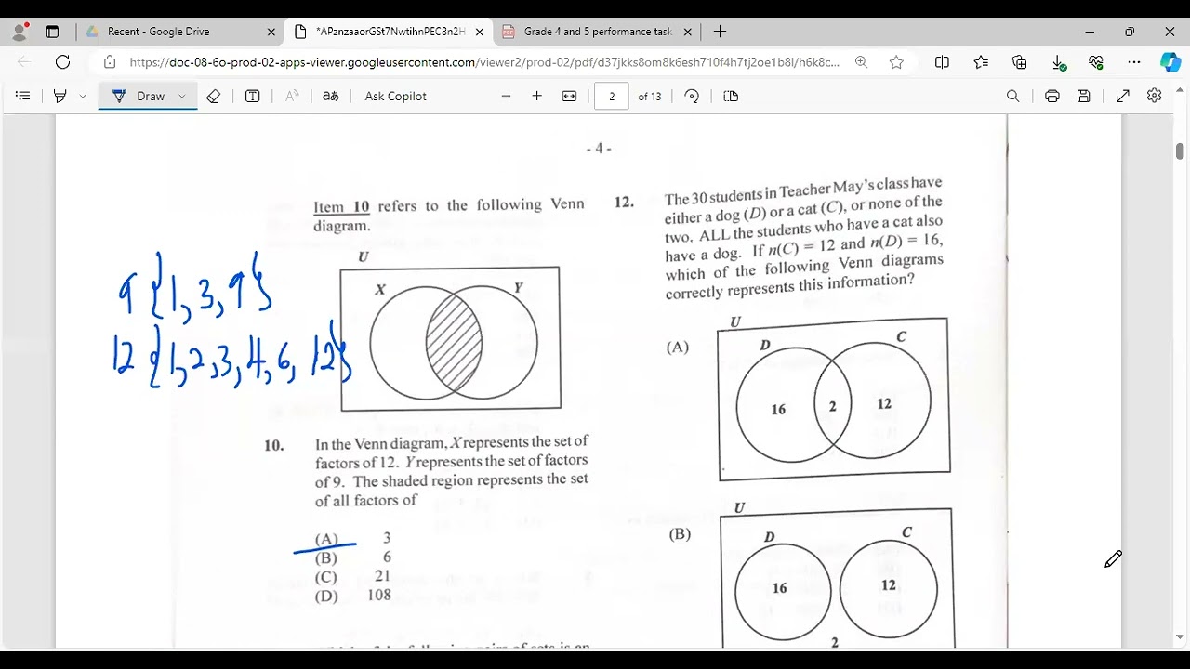This screenshot has width=1190, height=669.
Task: Click answer option "(D) 108"
Action: (353, 596)
